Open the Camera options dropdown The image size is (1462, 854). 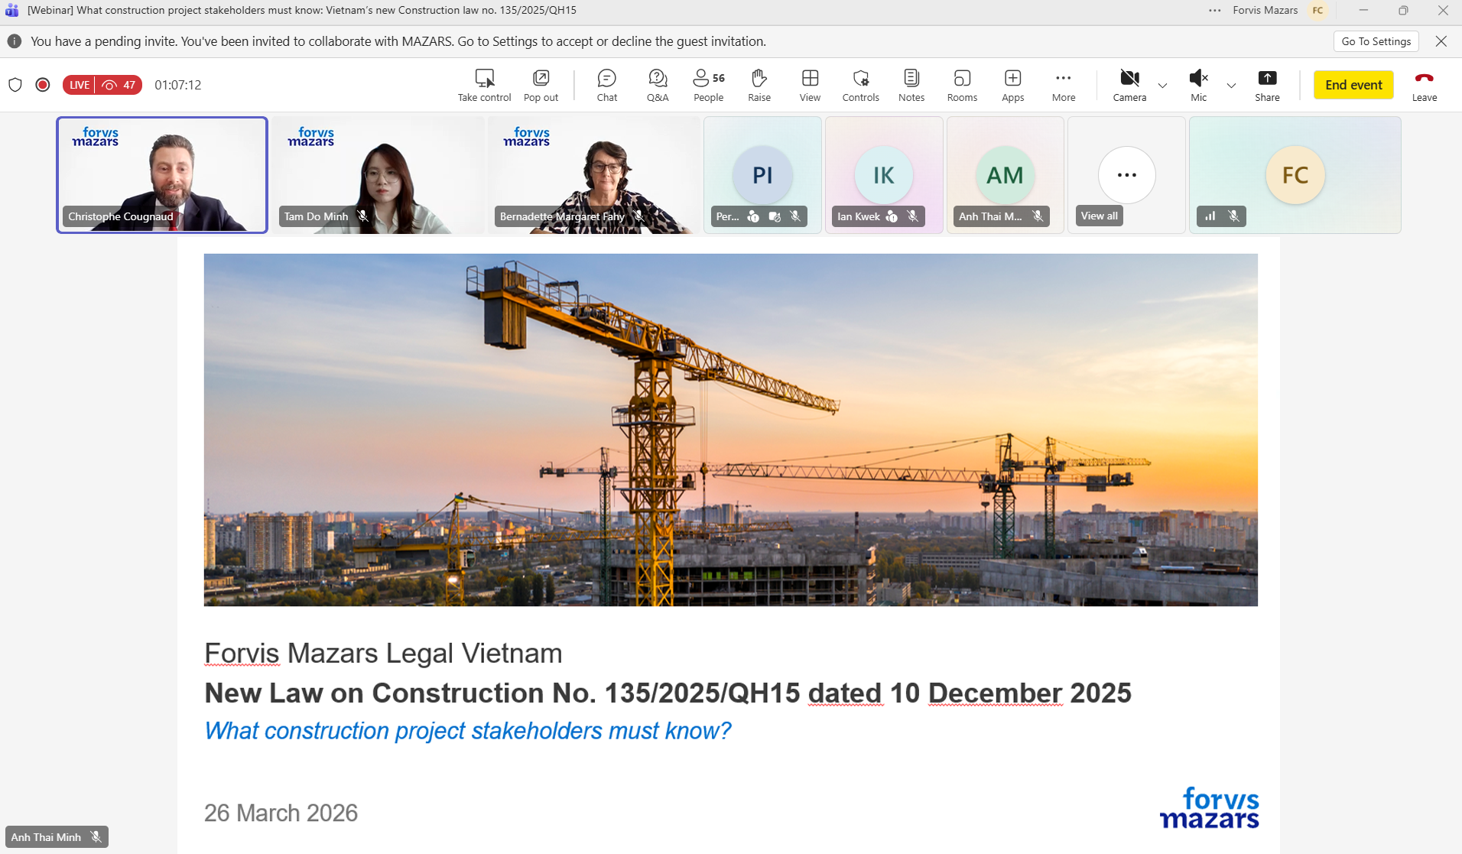[x=1161, y=86]
